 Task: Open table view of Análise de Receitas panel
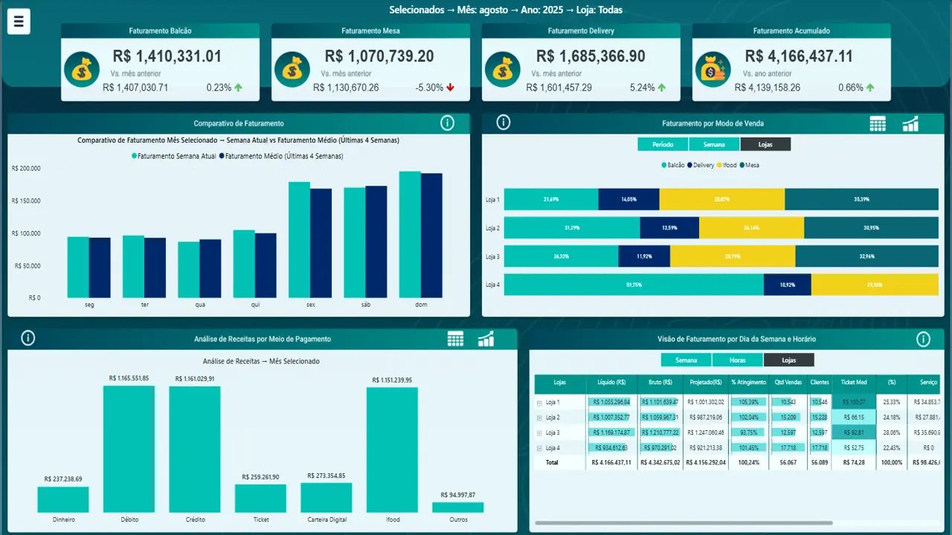click(x=455, y=338)
